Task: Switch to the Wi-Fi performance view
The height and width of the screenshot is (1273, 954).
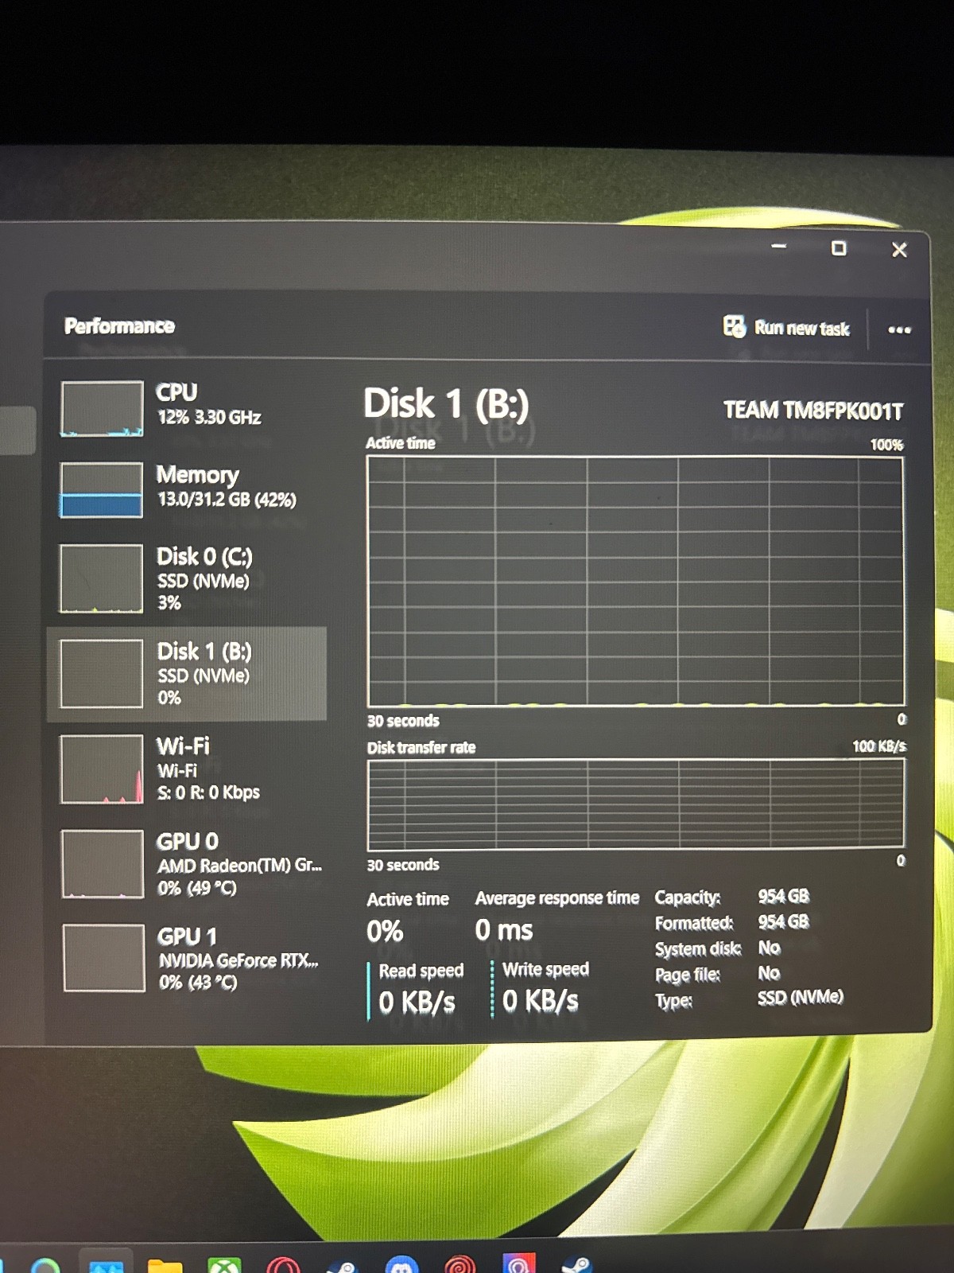Action: point(187,769)
